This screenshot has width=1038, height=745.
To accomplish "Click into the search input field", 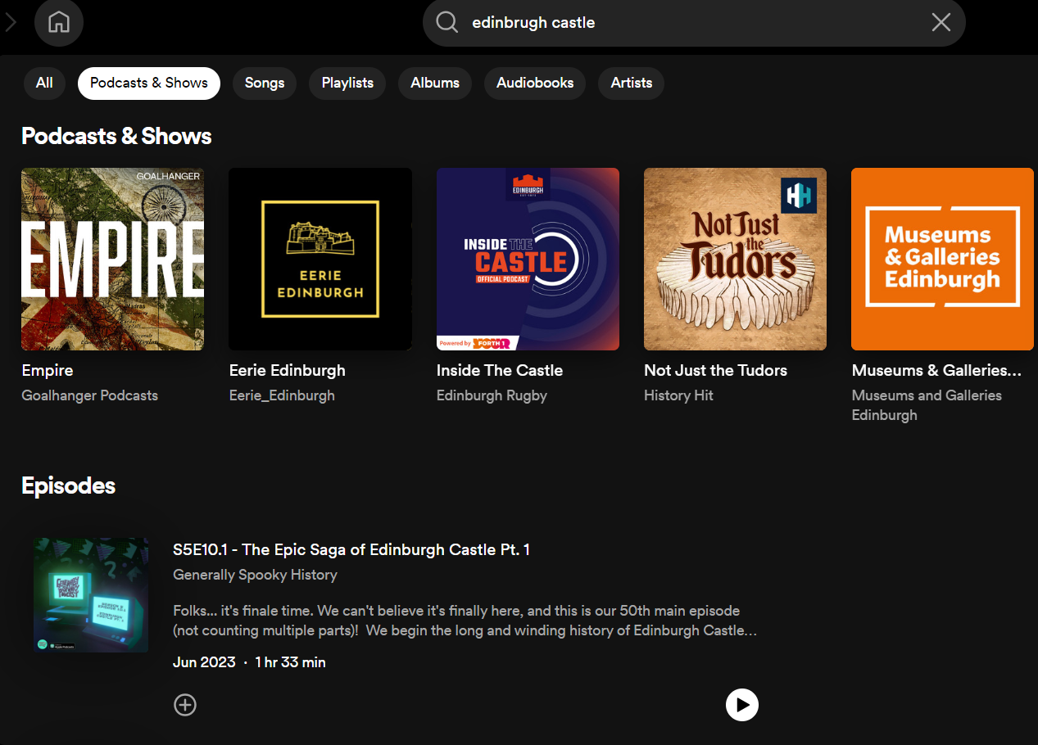I will [x=694, y=22].
